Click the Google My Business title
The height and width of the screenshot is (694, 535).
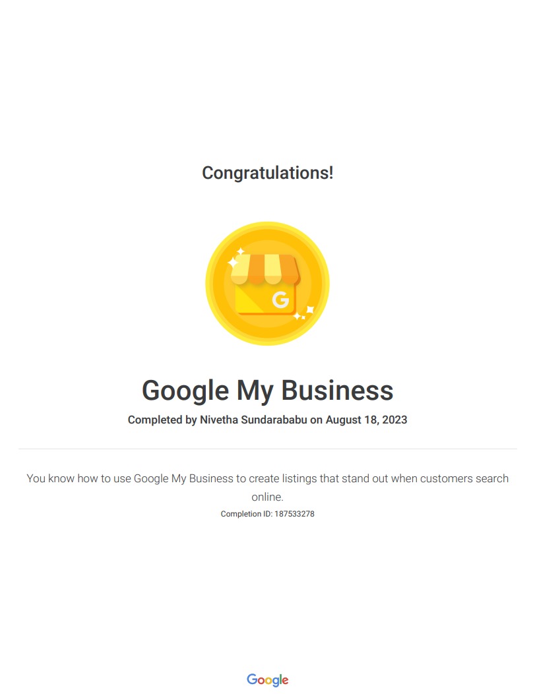[267, 390]
